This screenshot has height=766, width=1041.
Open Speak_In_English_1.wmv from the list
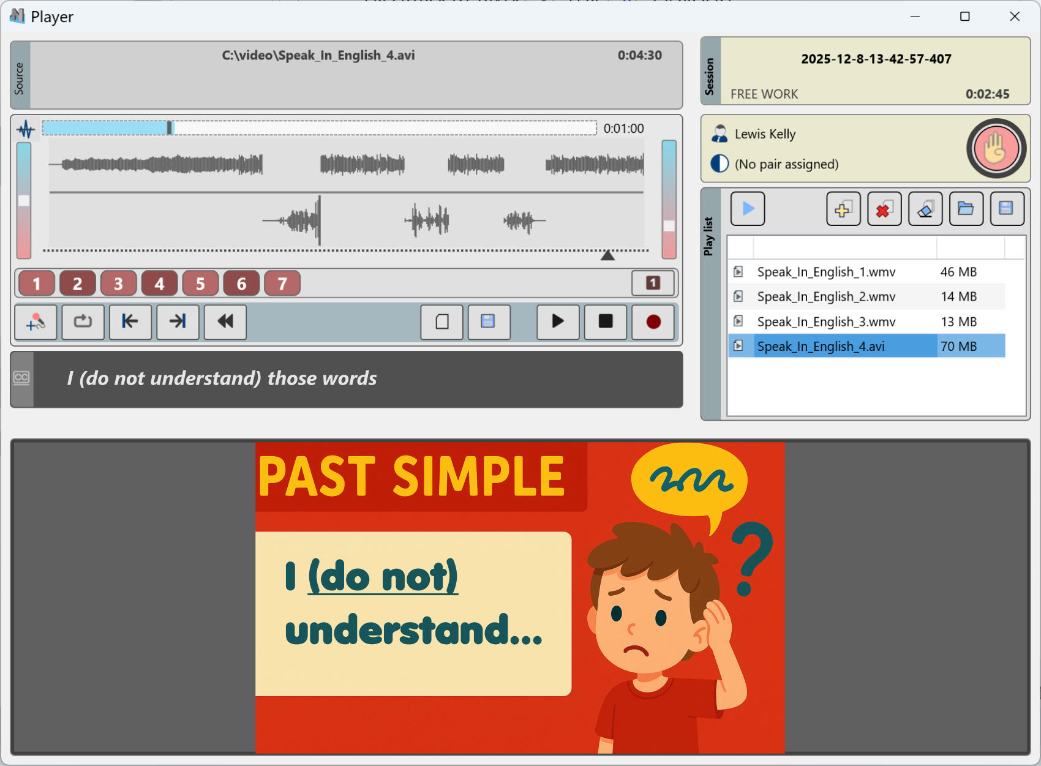tap(825, 272)
